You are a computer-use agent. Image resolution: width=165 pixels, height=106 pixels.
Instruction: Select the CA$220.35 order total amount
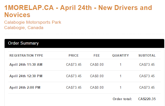(147, 99)
